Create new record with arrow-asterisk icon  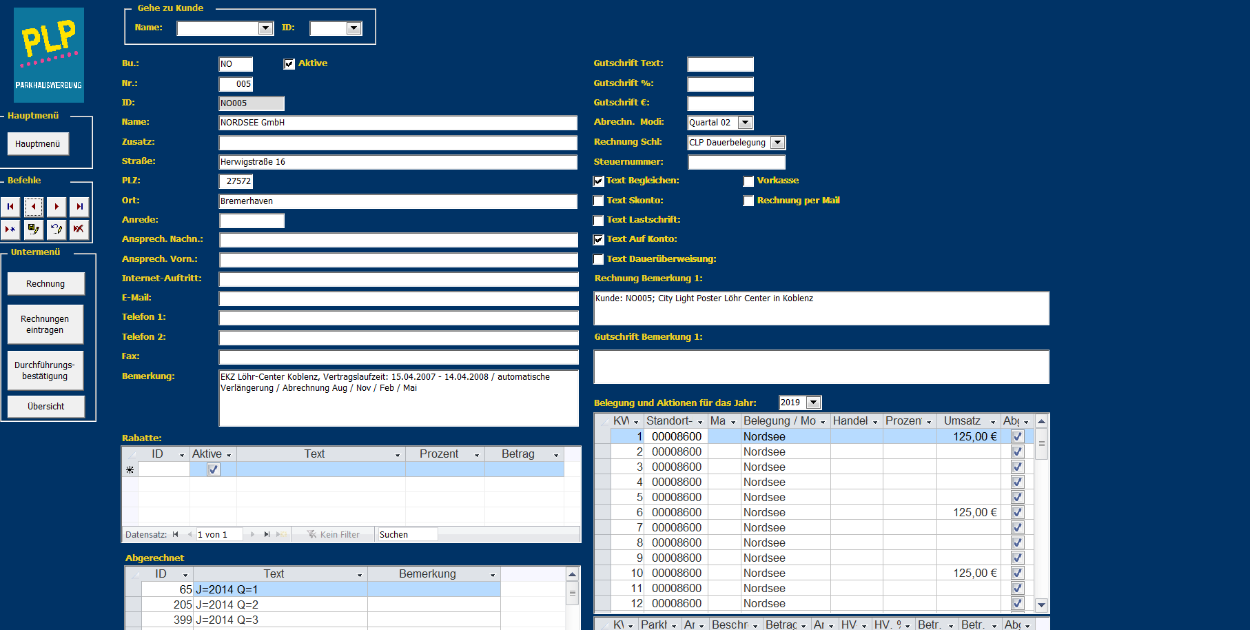10,229
